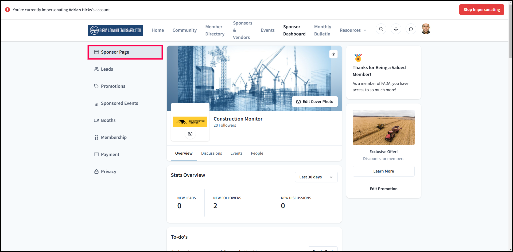Open Events in top navigation
The height and width of the screenshot is (252, 513).
click(x=268, y=30)
